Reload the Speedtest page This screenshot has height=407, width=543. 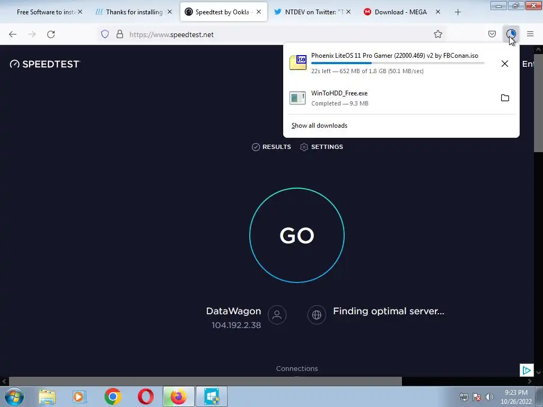(x=51, y=34)
